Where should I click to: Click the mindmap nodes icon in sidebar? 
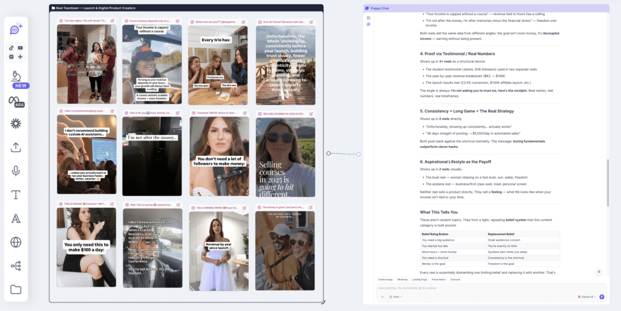[x=16, y=266]
